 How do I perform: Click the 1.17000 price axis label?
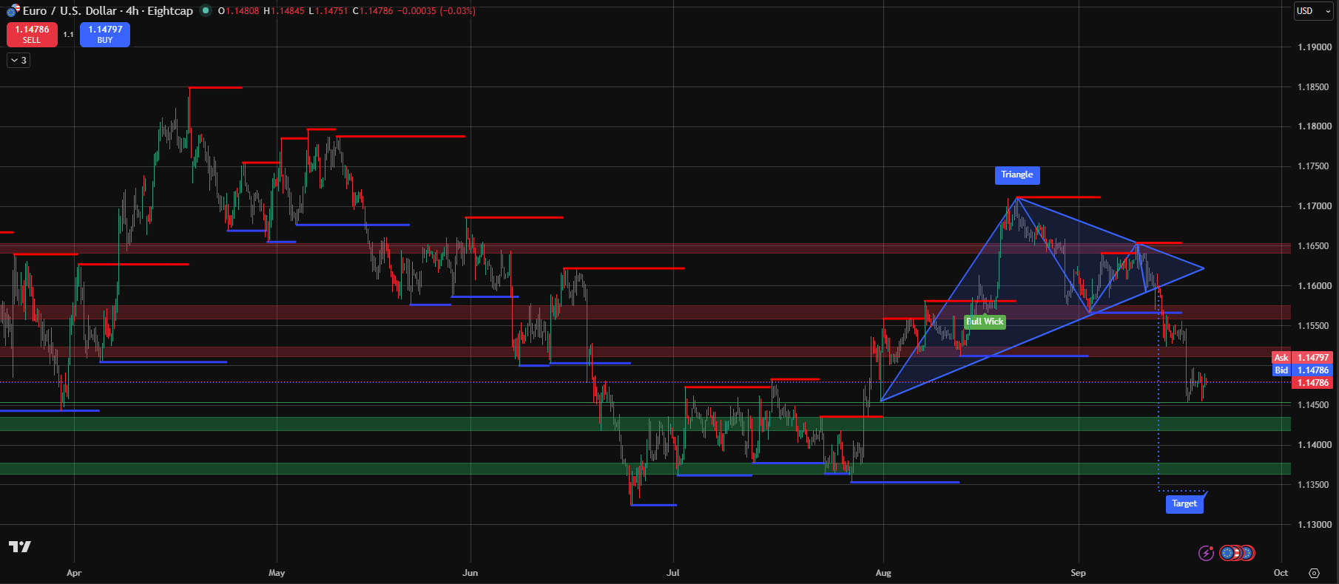(1314, 206)
